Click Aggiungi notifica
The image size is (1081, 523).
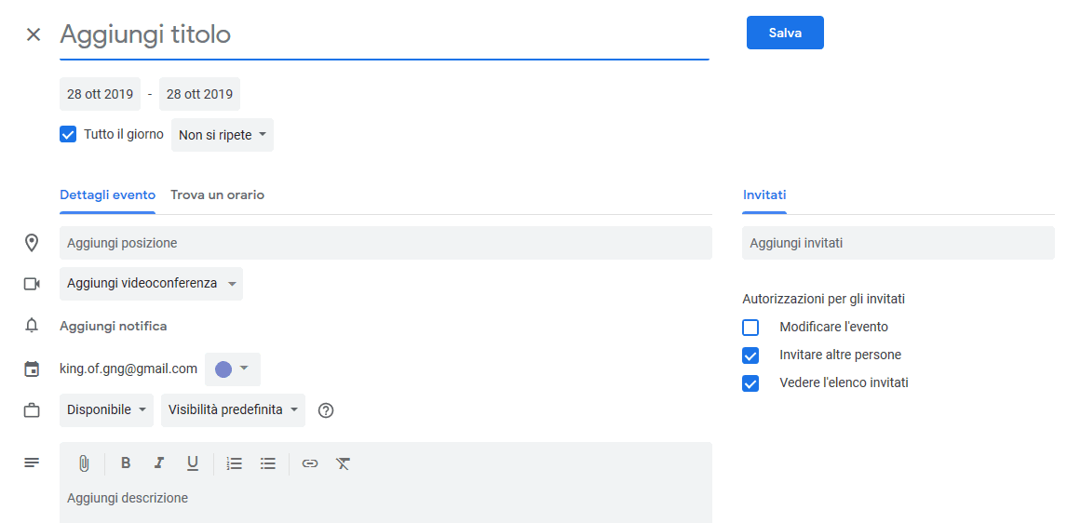(114, 327)
